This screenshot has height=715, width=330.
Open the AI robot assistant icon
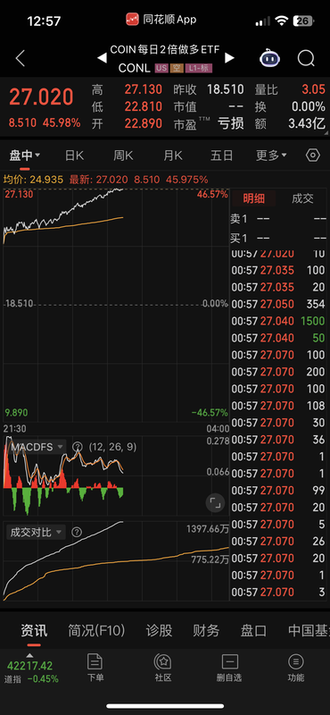click(x=269, y=58)
